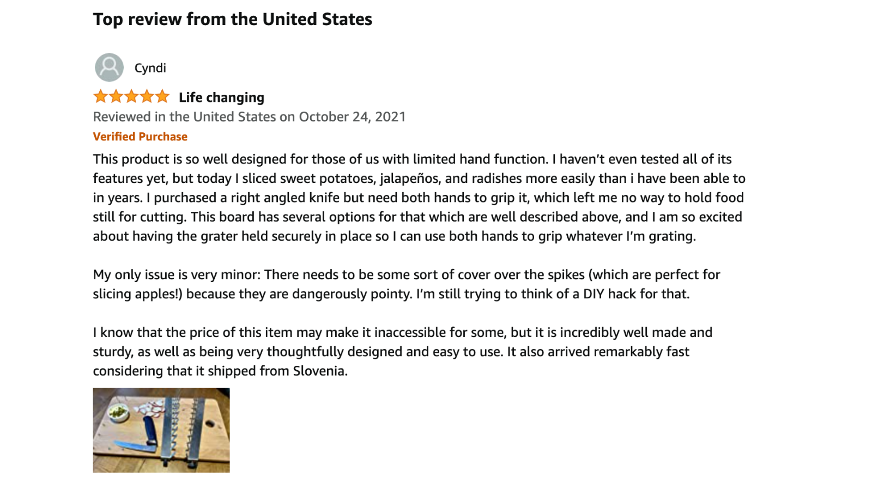Click the fifth orange rating star
Image resolution: width=872 pixels, height=490 pixels.
(x=162, y=97)
